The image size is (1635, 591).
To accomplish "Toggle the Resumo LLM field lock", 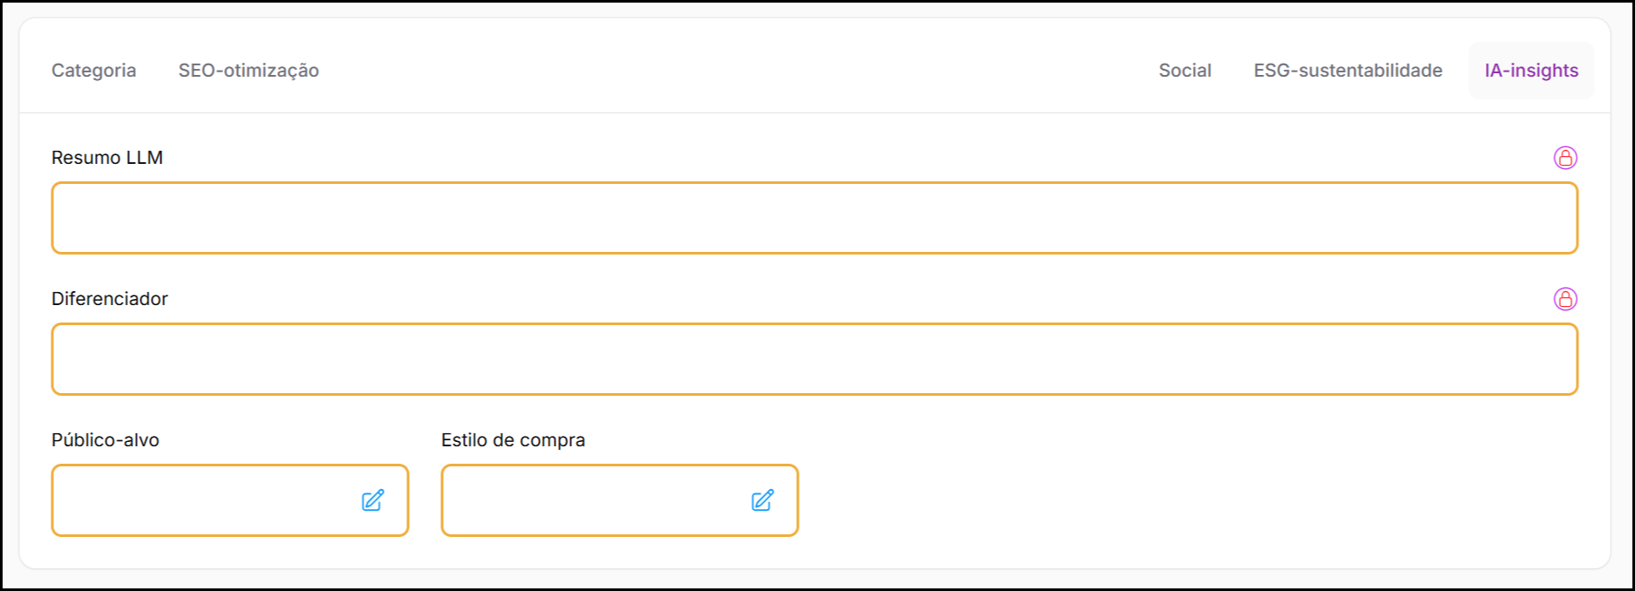I will pos(1565,158).
